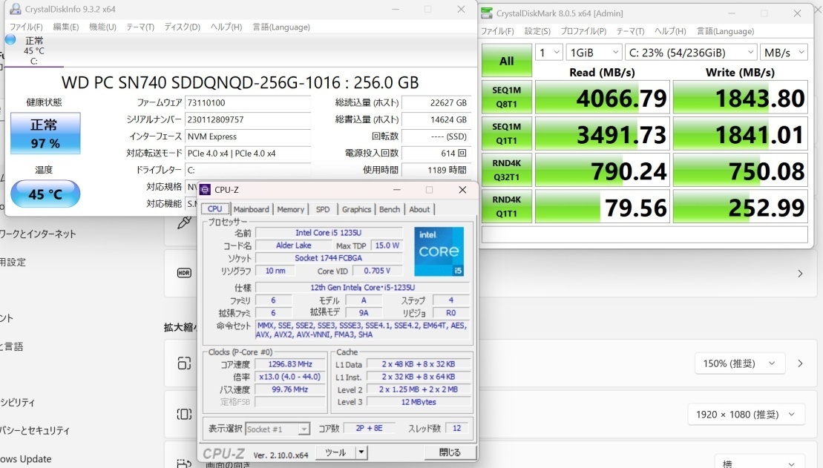The image size is (823, 468).
Task: Open 機能 menu in CrystalDiskInfo
Action: (x=102, y=27)
